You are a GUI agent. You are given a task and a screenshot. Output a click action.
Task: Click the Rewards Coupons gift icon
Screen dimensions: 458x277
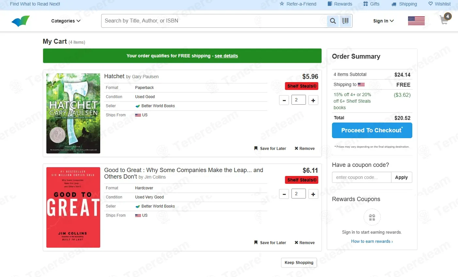372,217
